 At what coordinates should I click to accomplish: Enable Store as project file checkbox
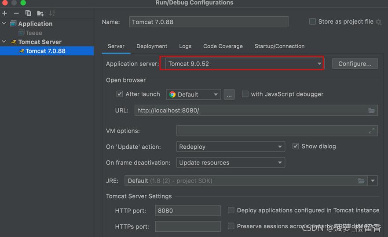pyautogui.click(x=312, y=22)
